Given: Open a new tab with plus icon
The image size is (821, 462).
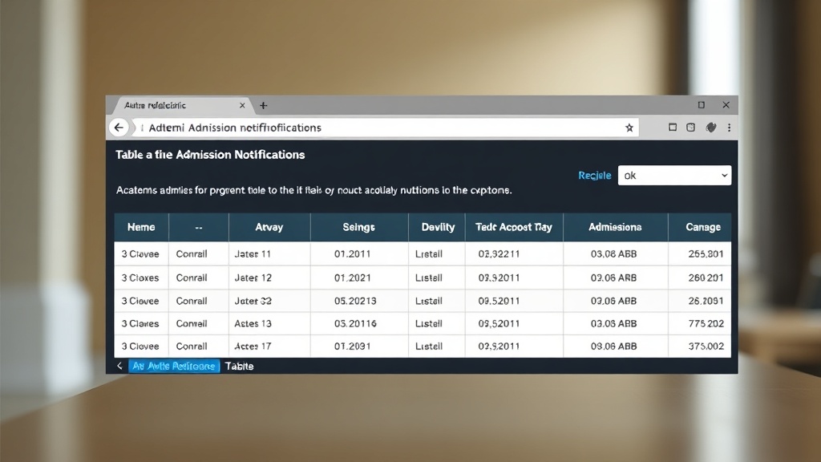Looking at the screenshot, I should [x=264, y=105].
